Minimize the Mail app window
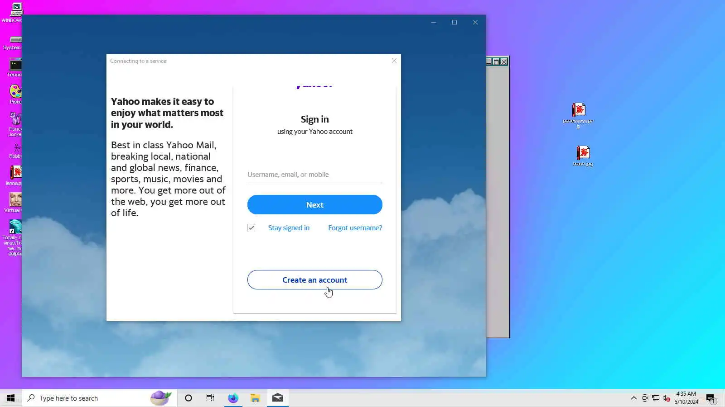 [x=434, y=22]
